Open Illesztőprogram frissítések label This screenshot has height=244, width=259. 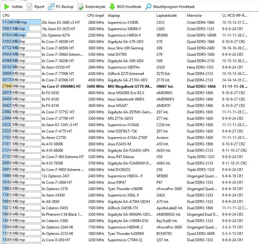point(174,7)
